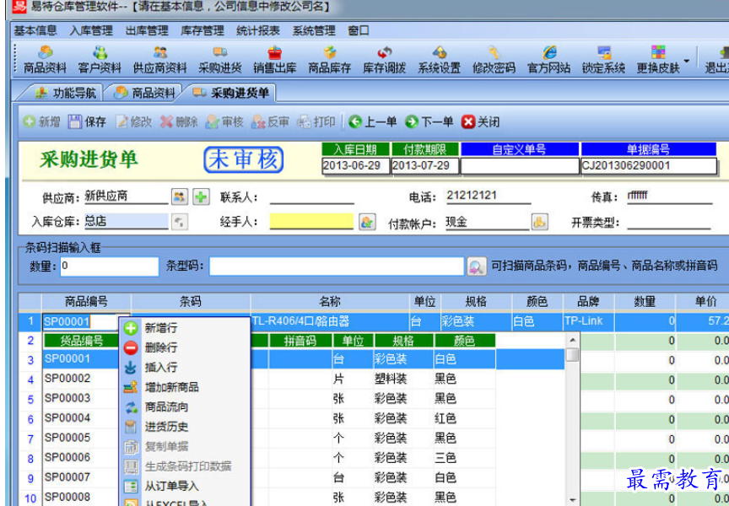This screenshot has width=729, height=506.
Task: Click 付款帐户 account picker icon
Action: click(x=540, y=222)
